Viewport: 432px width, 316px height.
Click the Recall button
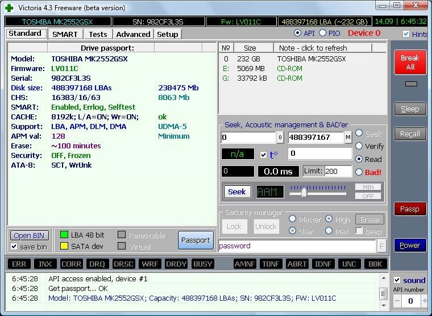click(410, 134)
